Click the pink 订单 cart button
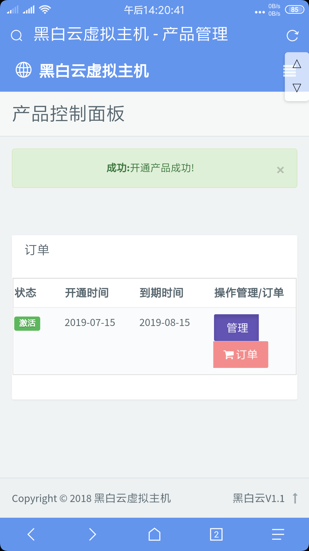Viewport: 309px width, 551px height. click(241, 354)
